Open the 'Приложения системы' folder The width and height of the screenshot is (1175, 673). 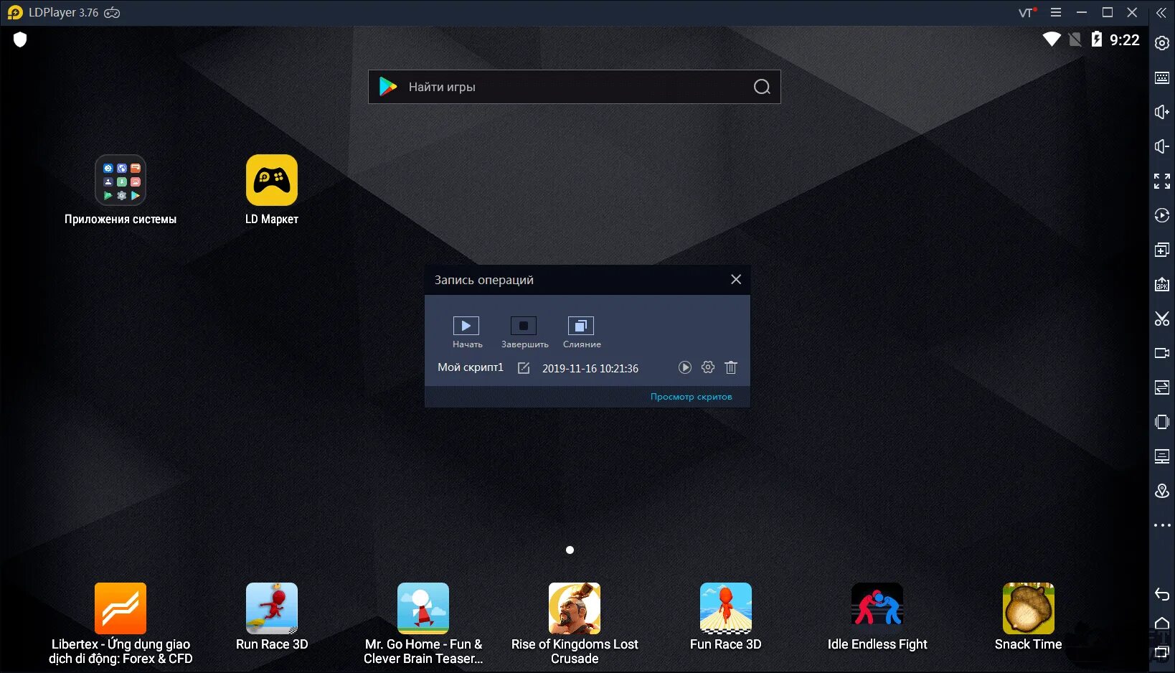pyautogui.click(x=121, y=190)
